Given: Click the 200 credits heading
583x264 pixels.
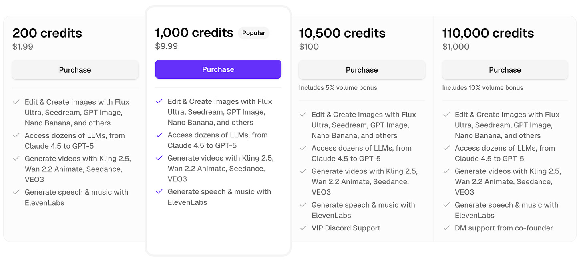Looking at the screenshot, I should pos(47,33).
